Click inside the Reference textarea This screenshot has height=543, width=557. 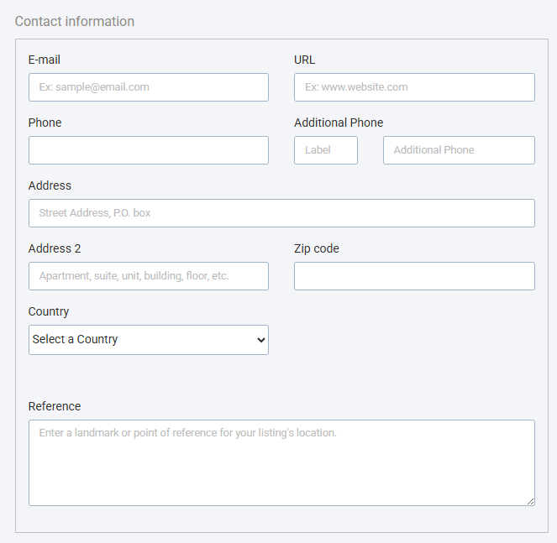tap(281, 462)
